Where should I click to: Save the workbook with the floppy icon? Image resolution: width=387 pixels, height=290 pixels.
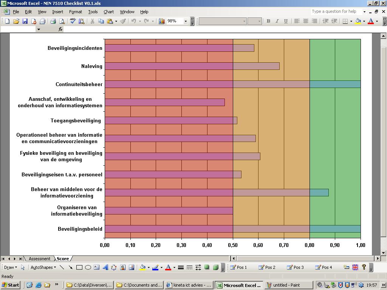point(25,21)
